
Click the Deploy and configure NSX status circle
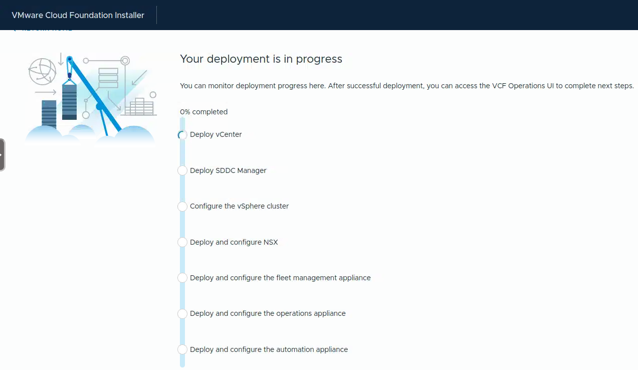coord(182,242)
